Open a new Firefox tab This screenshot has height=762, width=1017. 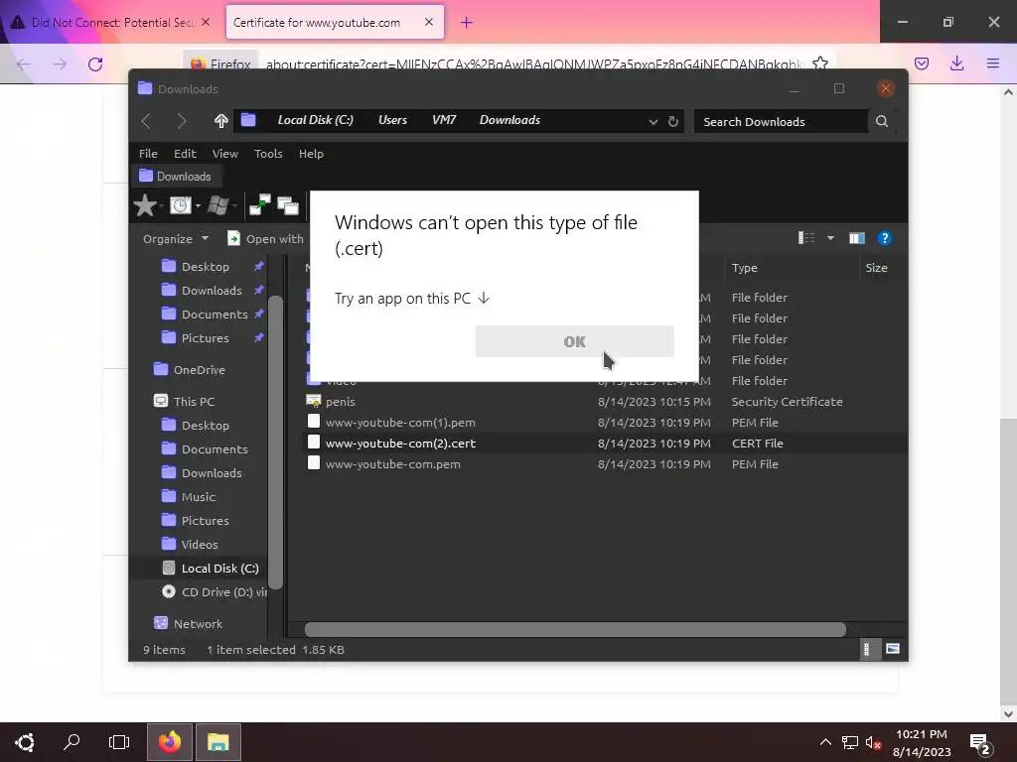(467, 23)
